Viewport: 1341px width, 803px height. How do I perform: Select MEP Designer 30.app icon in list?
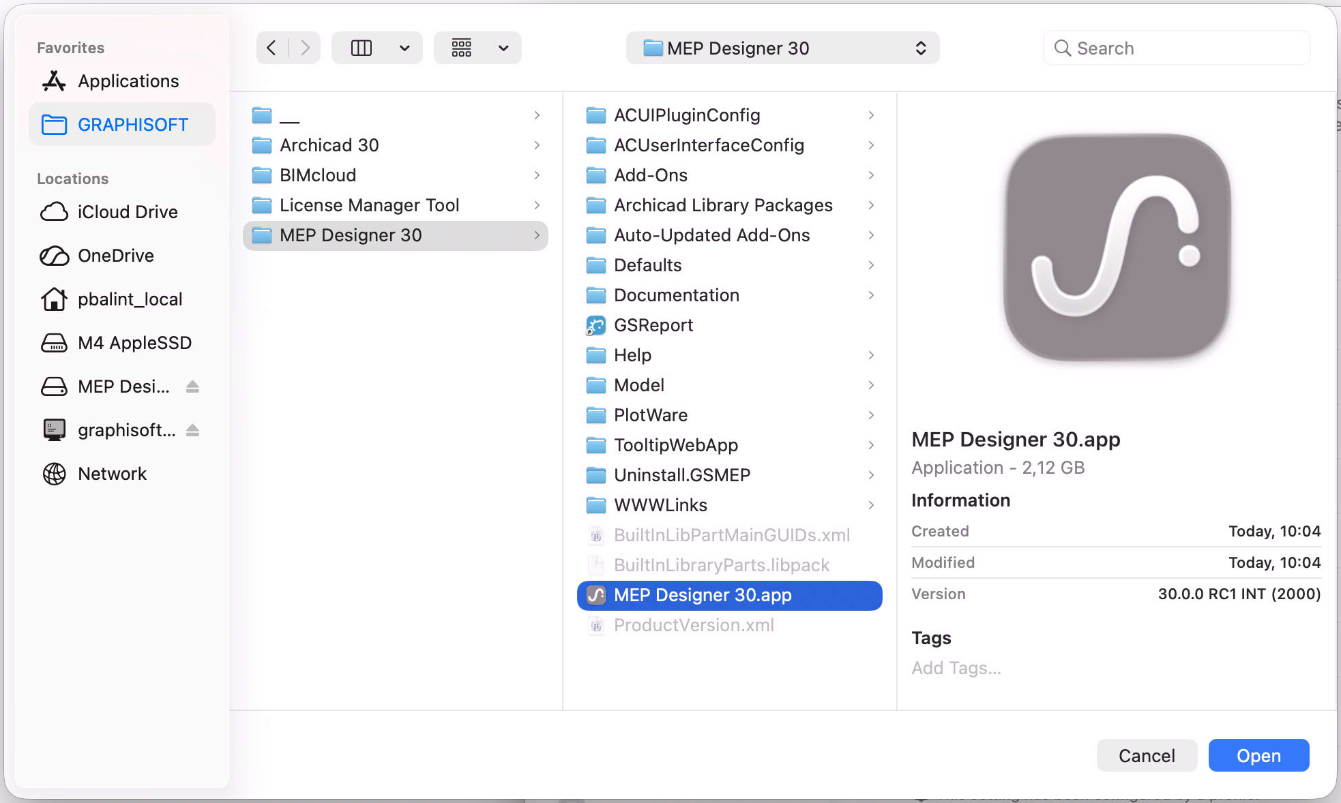[x=596, y=595]
